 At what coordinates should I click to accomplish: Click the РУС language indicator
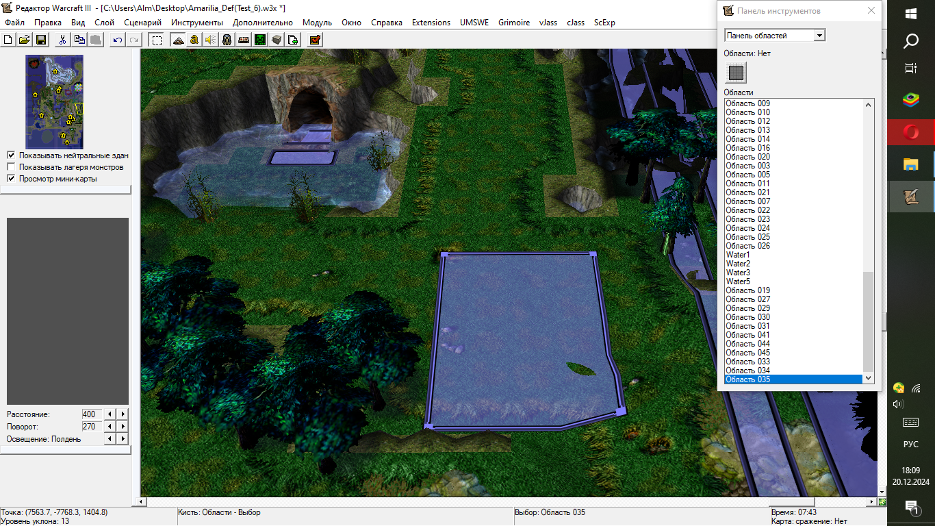click(x=911, y=444)
